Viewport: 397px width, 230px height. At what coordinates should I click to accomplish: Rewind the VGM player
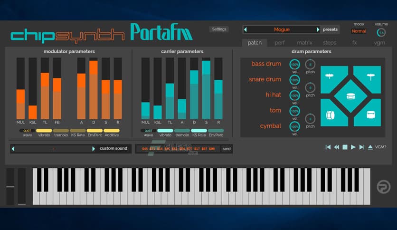tap(337, 147)
